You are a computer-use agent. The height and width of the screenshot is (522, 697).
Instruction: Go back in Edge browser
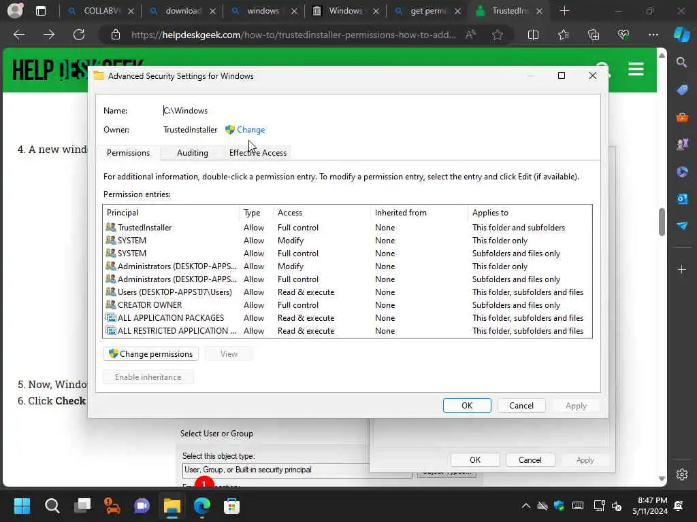tap(18, 35)
